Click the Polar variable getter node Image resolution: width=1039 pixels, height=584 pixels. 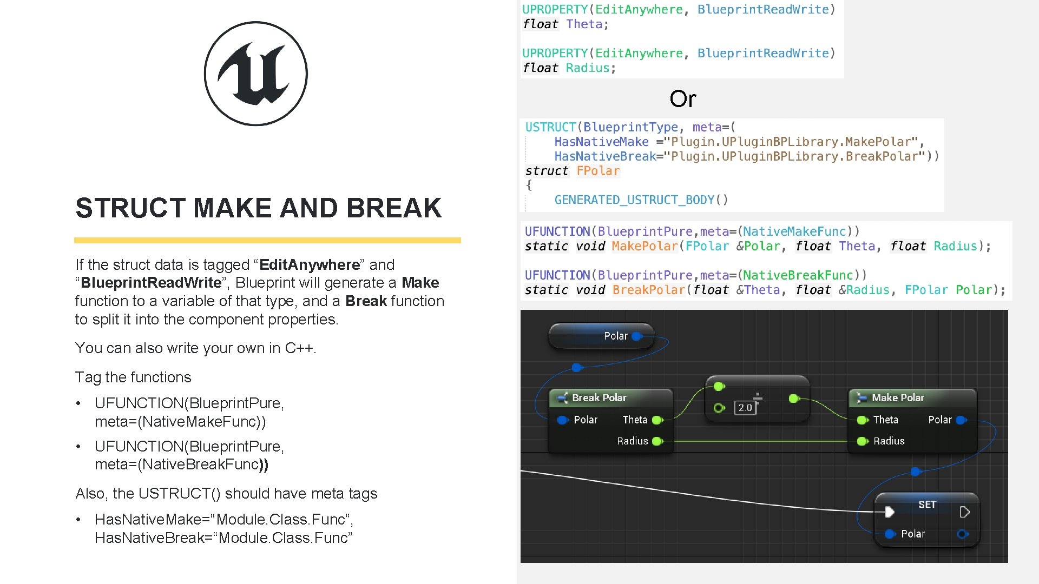coord(601,336)
